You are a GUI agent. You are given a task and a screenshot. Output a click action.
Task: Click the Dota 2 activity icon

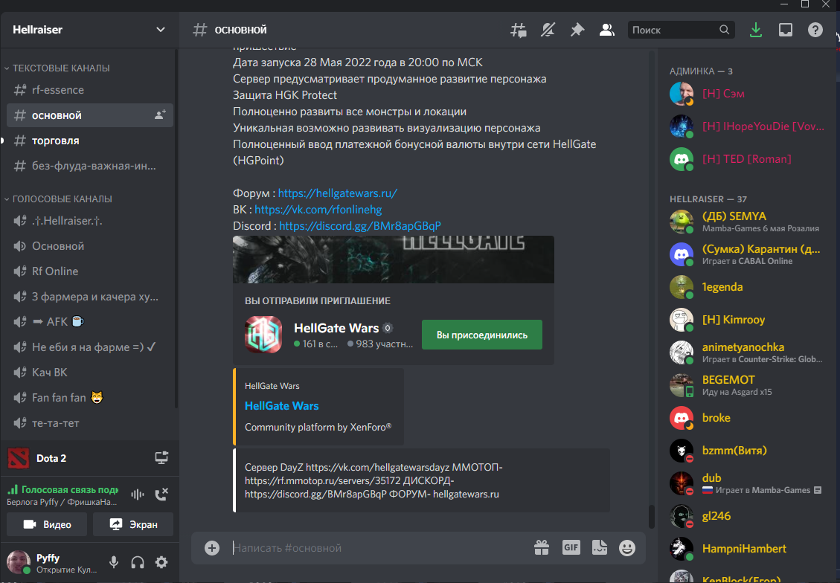tap(18, 458)
